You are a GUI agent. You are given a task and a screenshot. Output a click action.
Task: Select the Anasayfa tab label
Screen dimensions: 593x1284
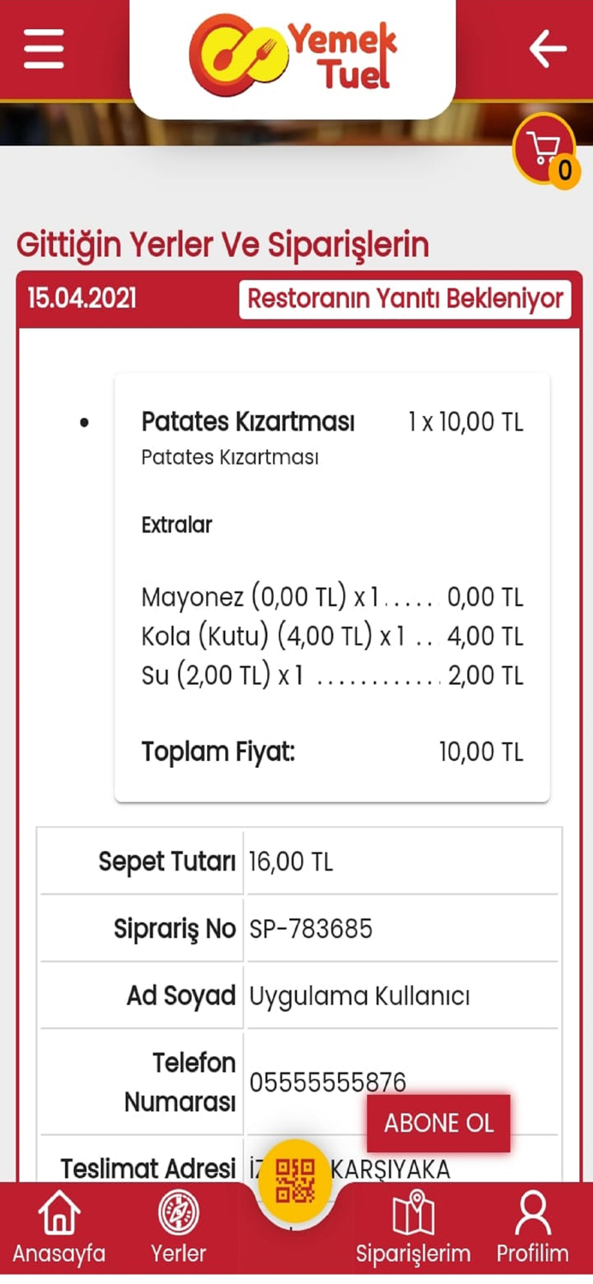[57, 1254]
